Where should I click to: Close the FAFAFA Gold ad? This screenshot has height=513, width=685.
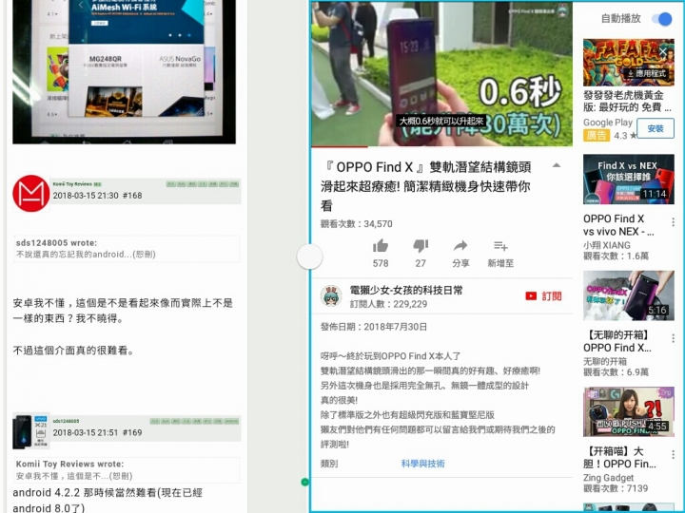(664, 52)
